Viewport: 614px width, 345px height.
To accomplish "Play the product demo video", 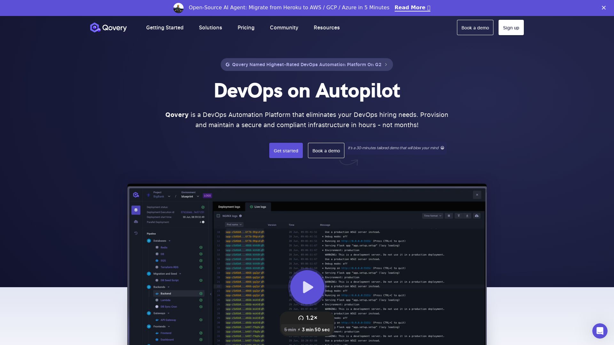I will point(307,287).
